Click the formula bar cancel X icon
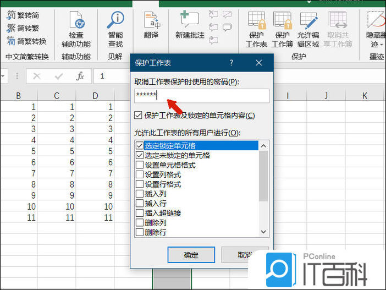The height and width of the screenshot is (290, 386). click(37, 76)
